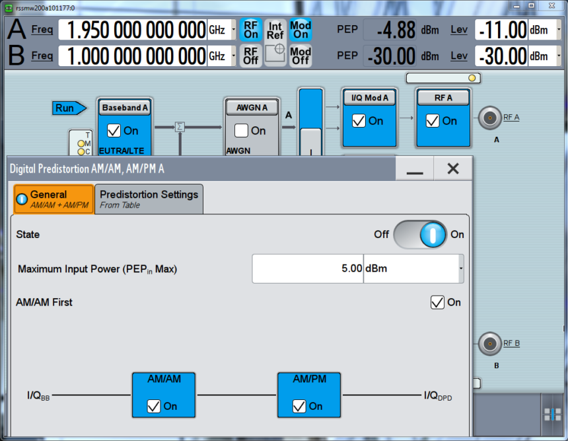Click the AM/AM block title
The width and height of the screenshot is (568, 441).
164,379
